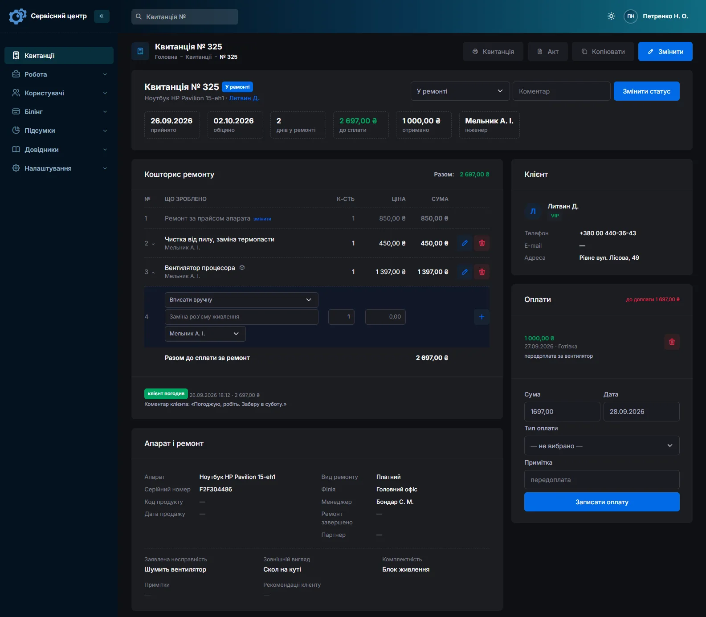Open the У ремонті status dropdown
706x617 pixels.
click(460, 91)
